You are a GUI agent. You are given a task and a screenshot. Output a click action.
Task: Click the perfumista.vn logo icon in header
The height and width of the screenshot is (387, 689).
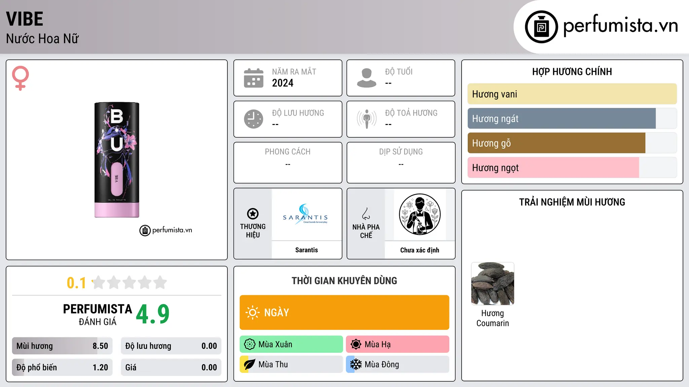tap(541, 27)
